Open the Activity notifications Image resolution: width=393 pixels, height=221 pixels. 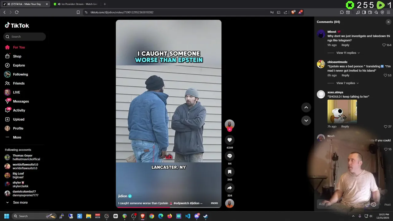(19, 110)
